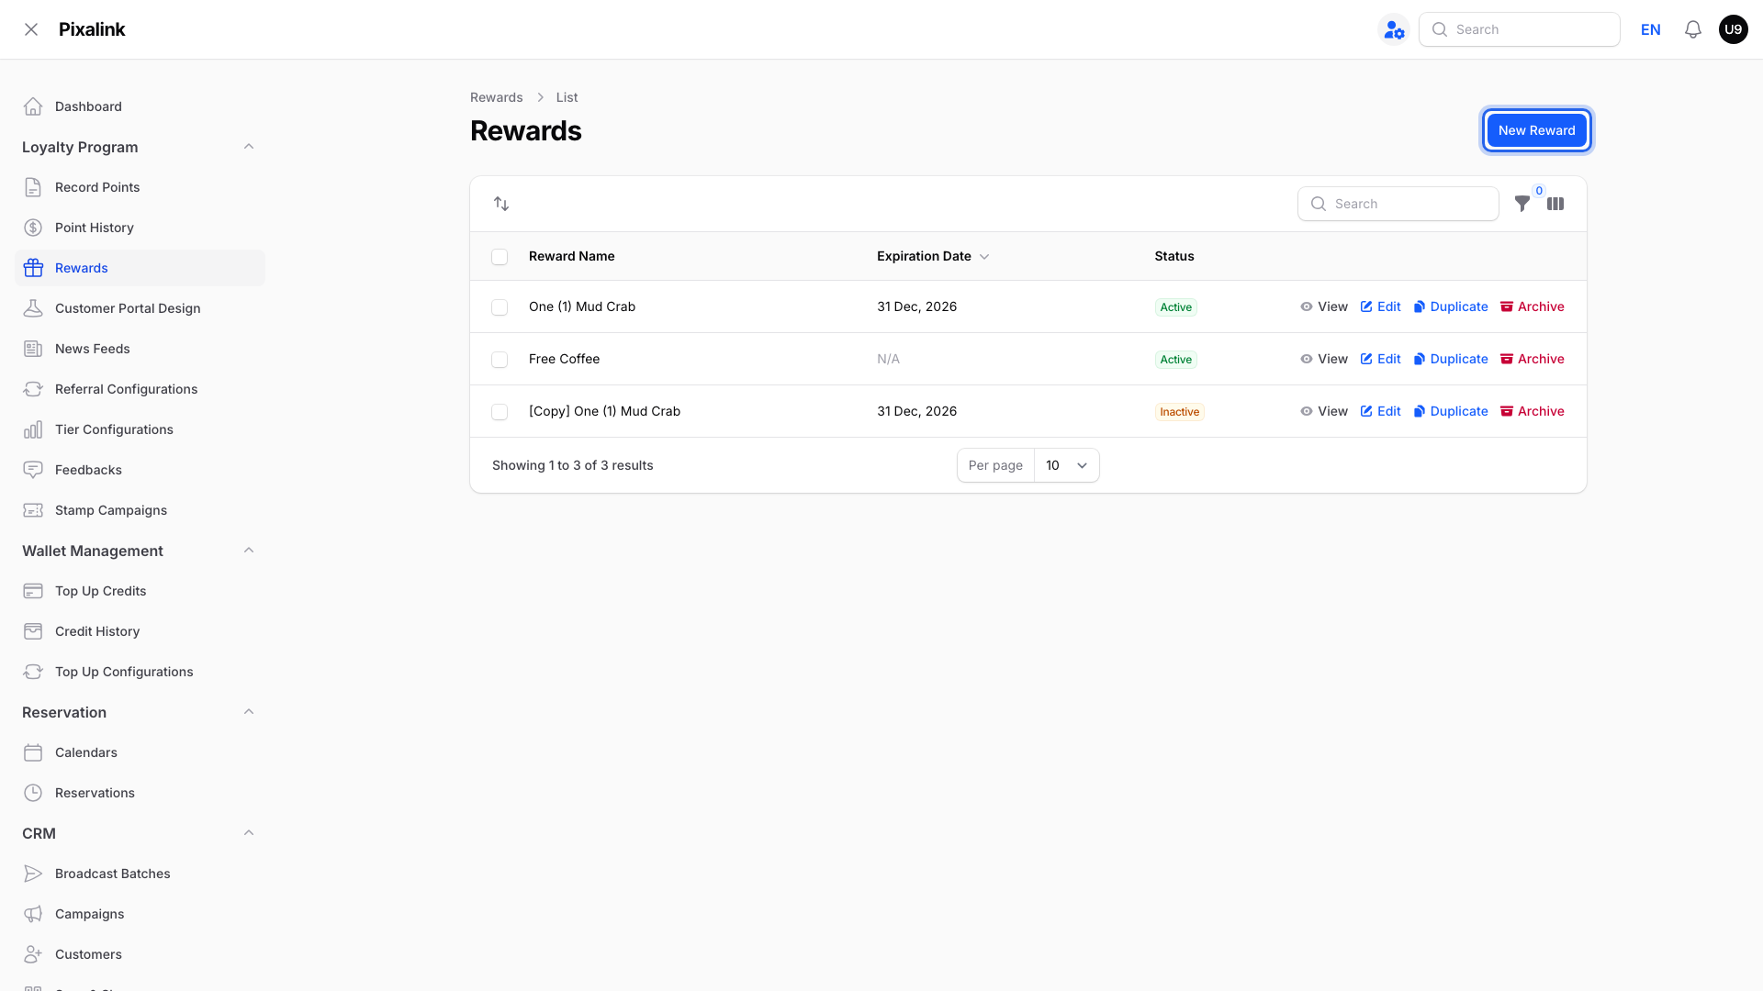Collapse the Loyalty Program section
The height and width of the screenshot is (991, 1763).
pyautogui.click(x=249, y=147)
